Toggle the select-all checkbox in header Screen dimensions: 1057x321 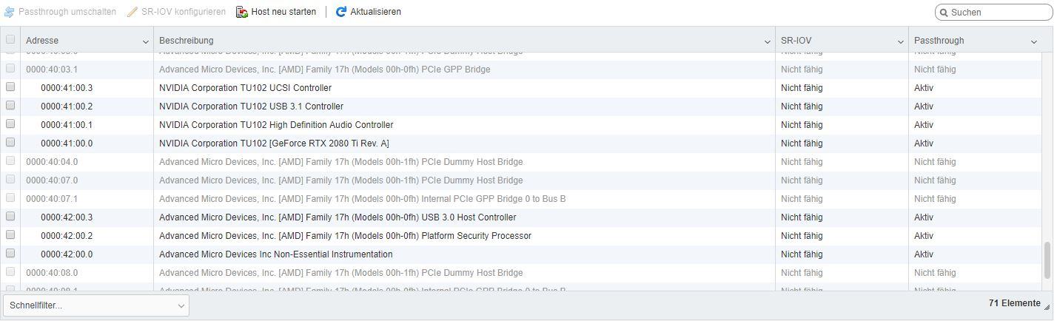pyautogui.click(x=10, y=40)
